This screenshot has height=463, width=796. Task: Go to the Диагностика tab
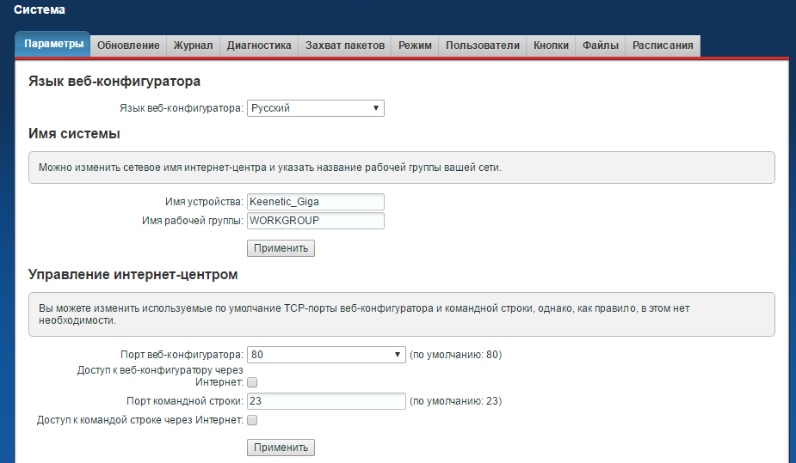point(259,46)
